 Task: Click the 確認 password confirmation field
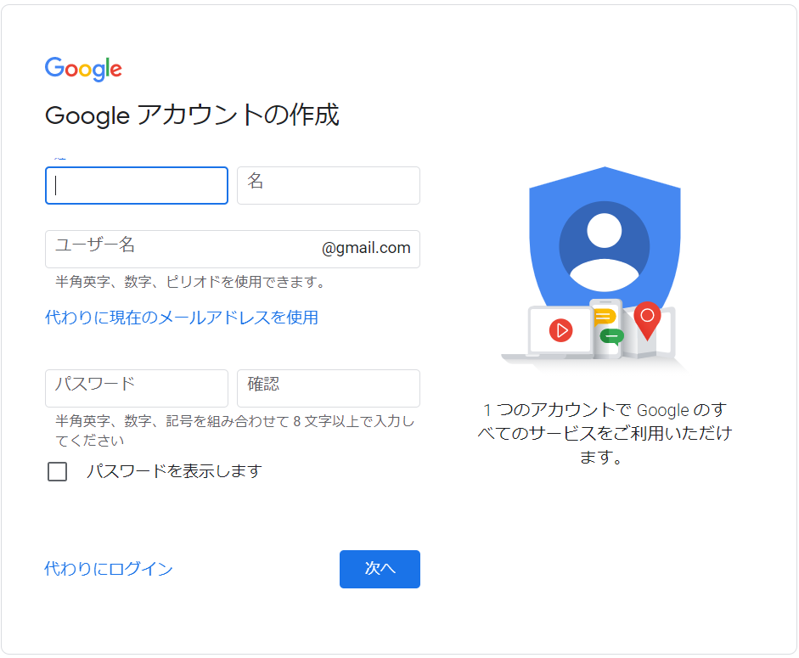329,388
